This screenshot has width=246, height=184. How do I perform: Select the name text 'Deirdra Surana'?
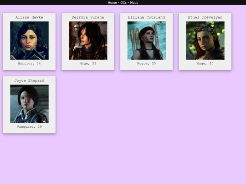tap(88, 17)
